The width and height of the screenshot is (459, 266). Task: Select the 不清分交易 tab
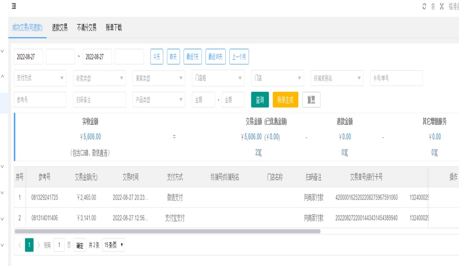pyautogui.click(x=87, y=28)
